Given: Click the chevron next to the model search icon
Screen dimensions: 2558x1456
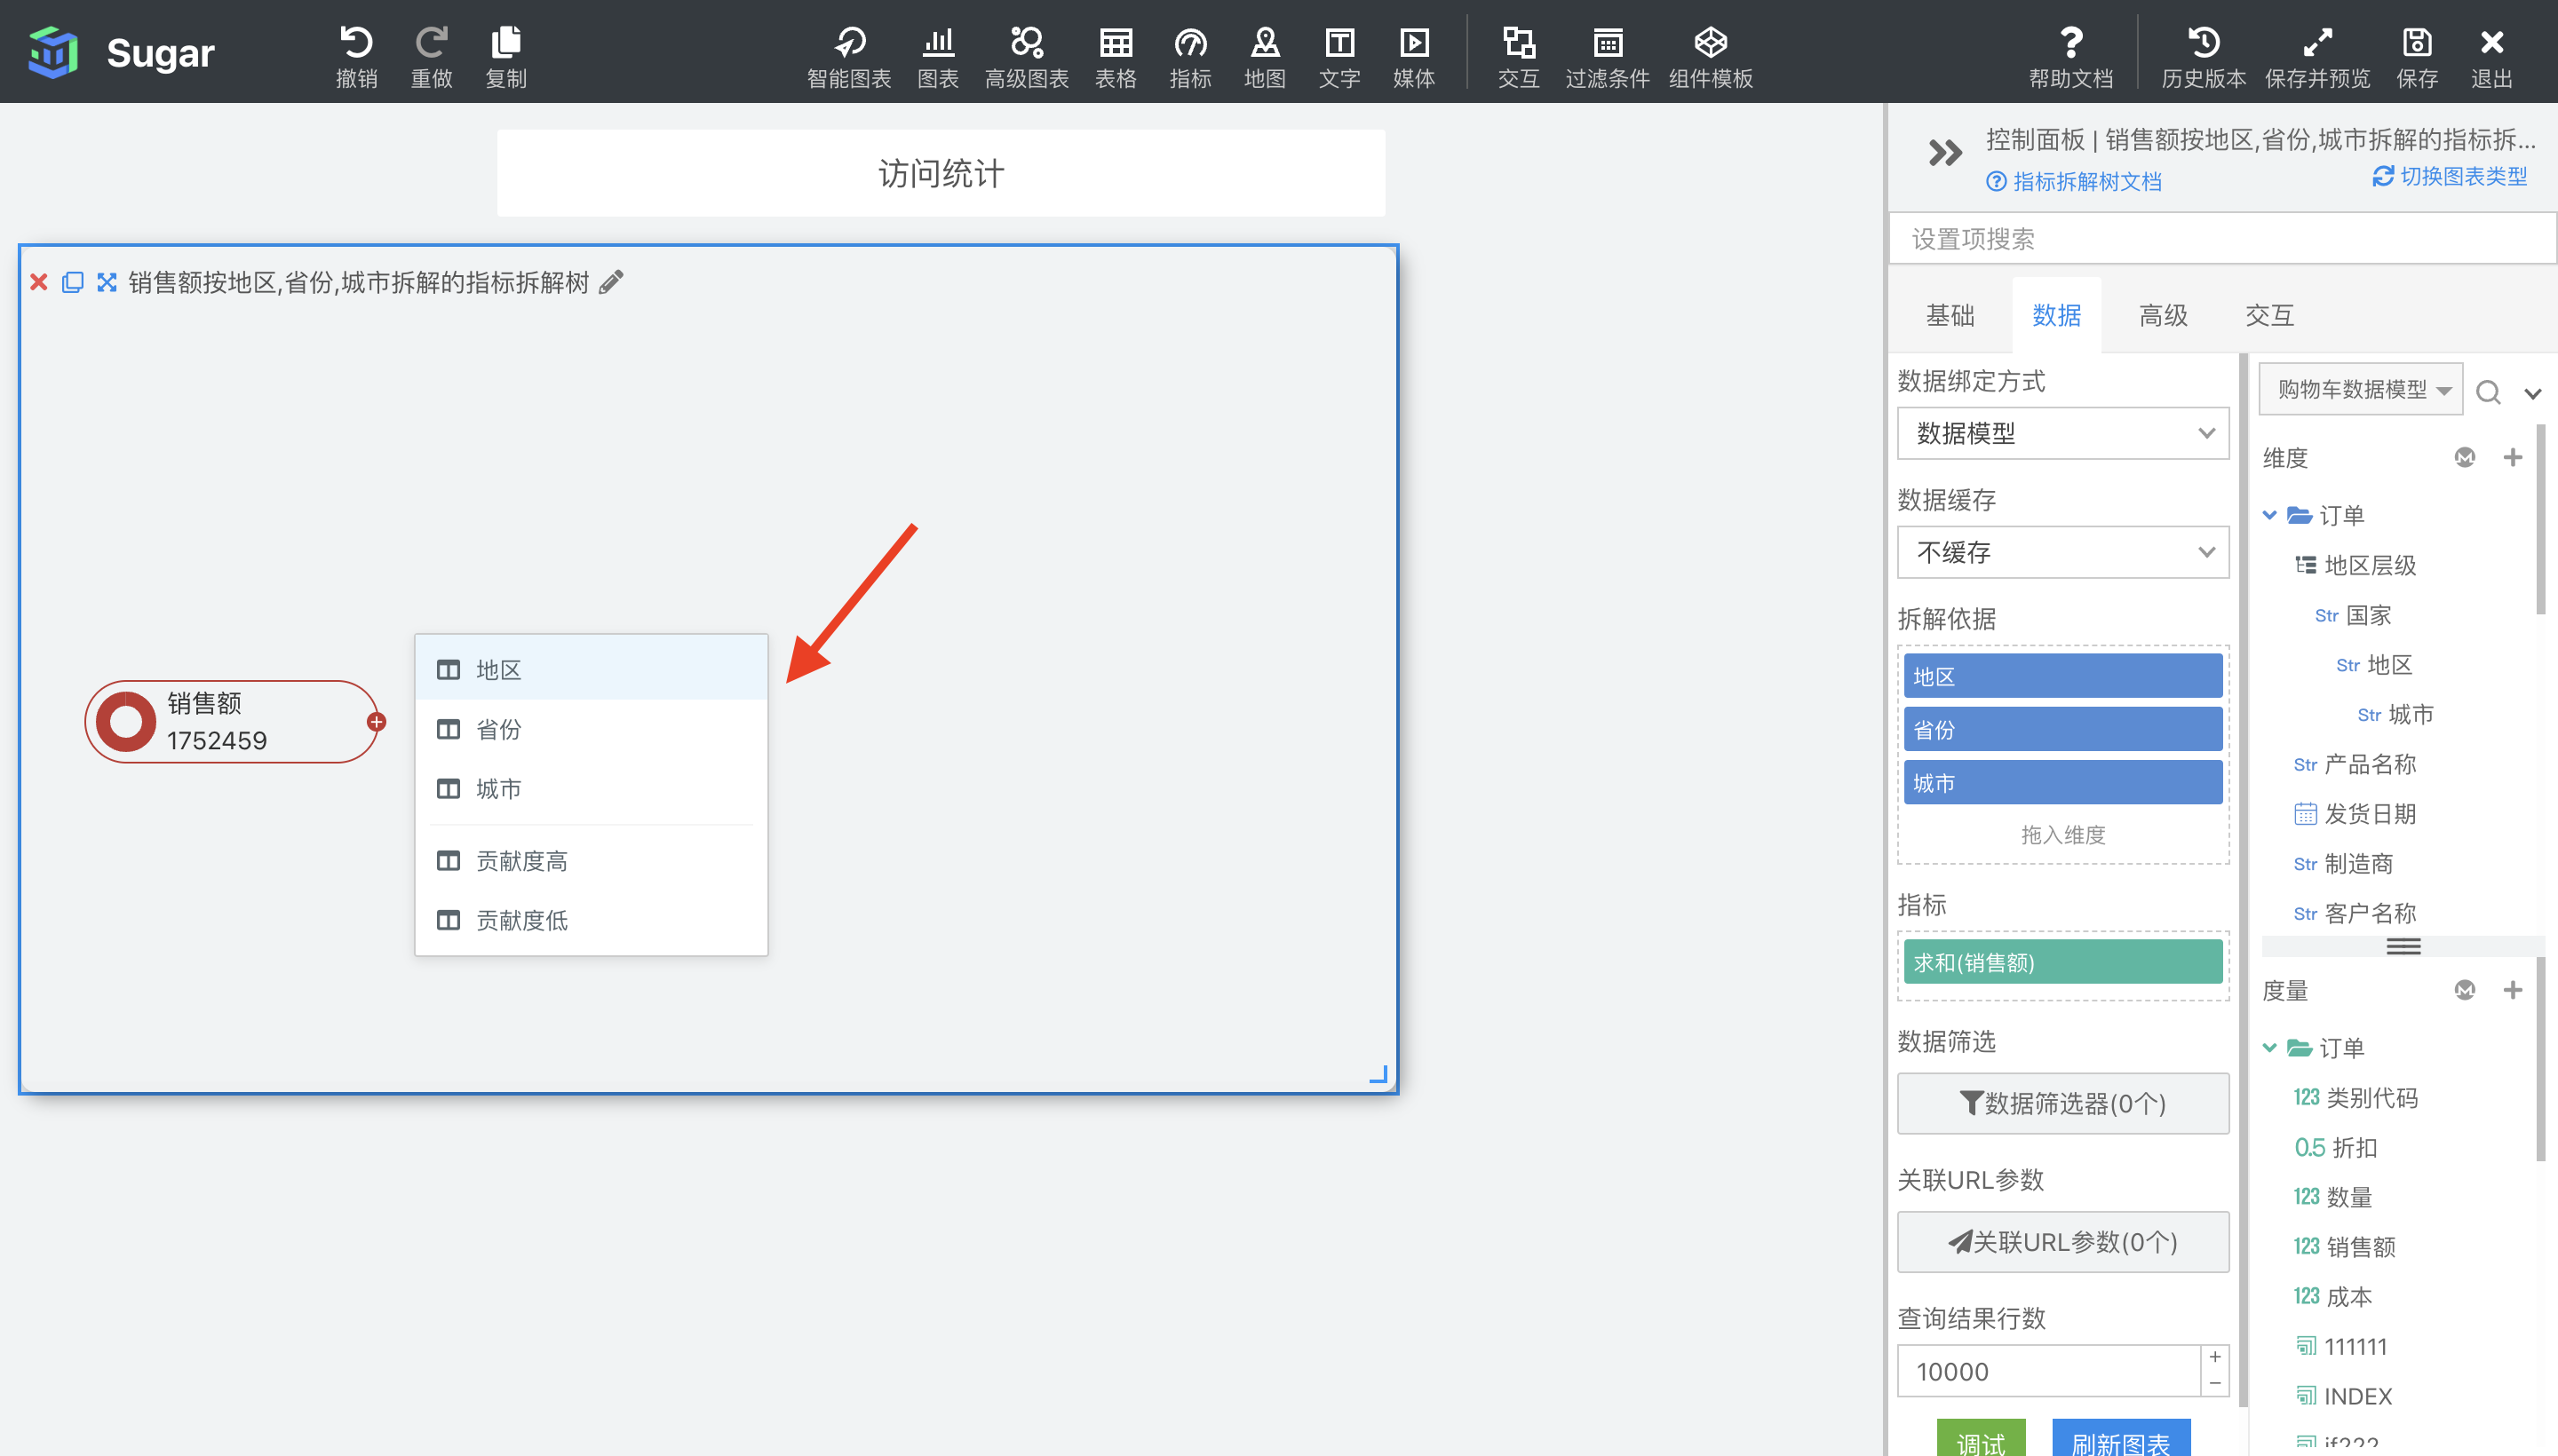Looking at the screenshot, I should [2532, 393].
